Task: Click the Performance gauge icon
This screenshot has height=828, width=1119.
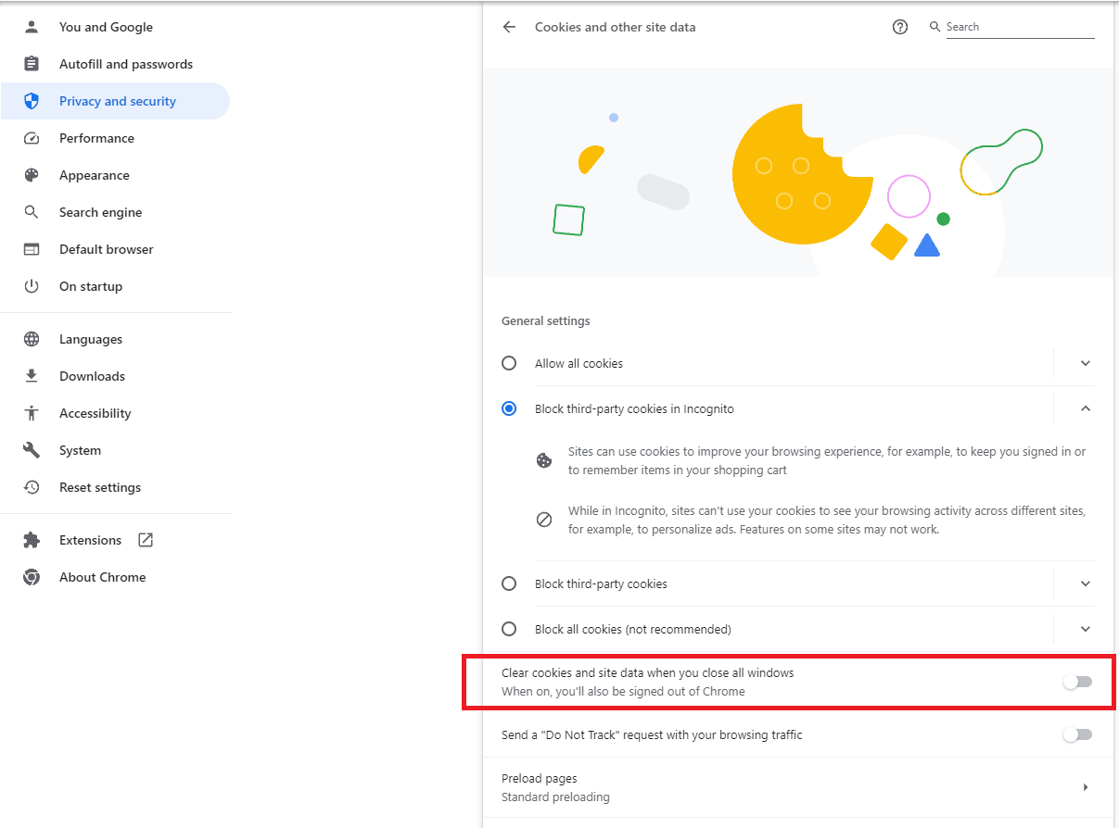Action: pos(32,138)
